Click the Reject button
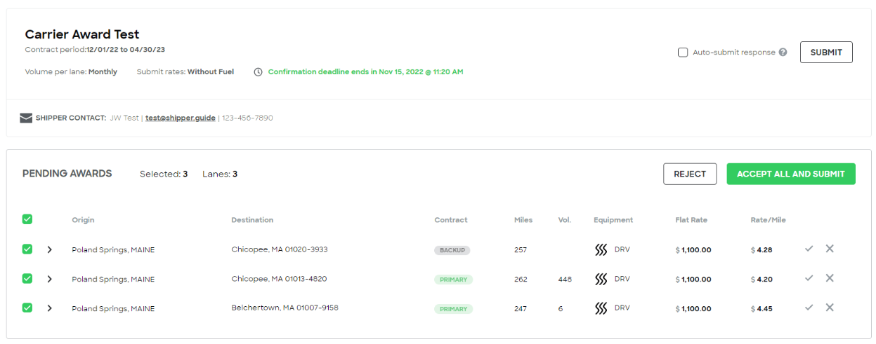The width and height of the screenshot is (876, 344). [690, 174]
